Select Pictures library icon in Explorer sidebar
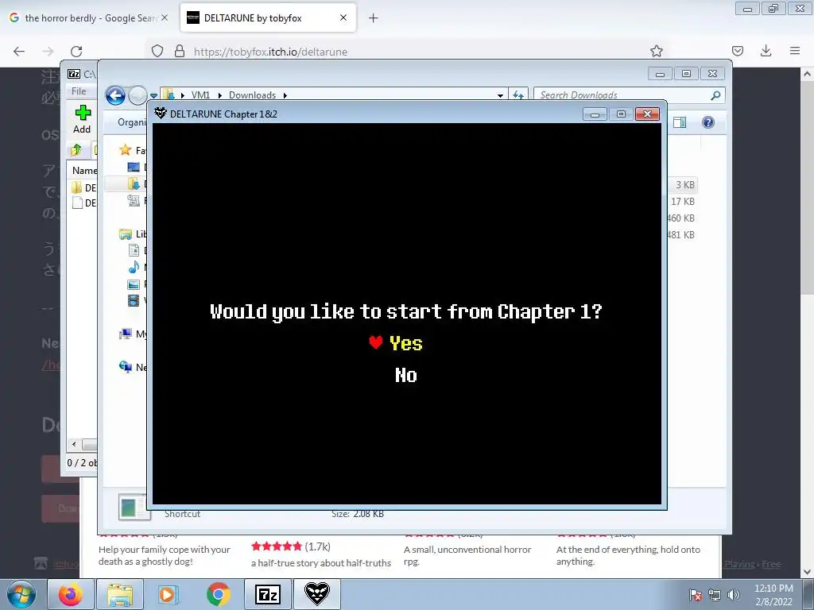Viewport: 814px width, 610px height. 134,284
